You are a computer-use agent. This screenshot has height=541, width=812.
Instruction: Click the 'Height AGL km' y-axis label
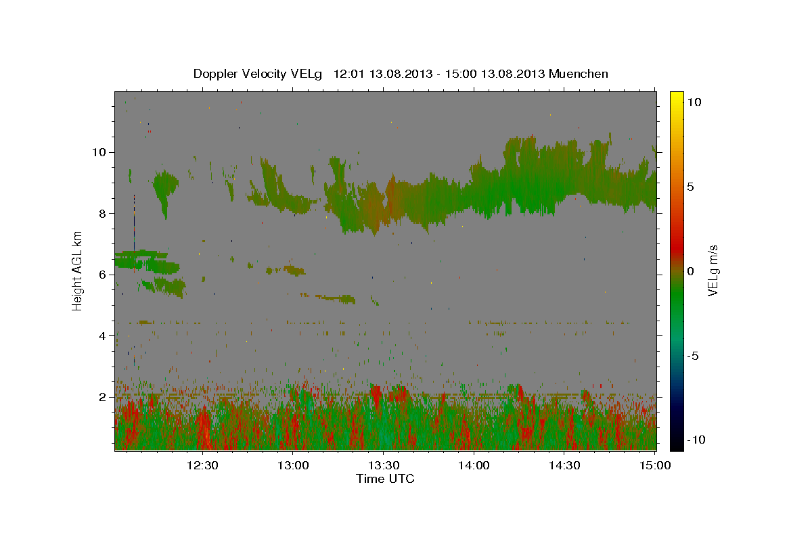click(x=78, y=270)
